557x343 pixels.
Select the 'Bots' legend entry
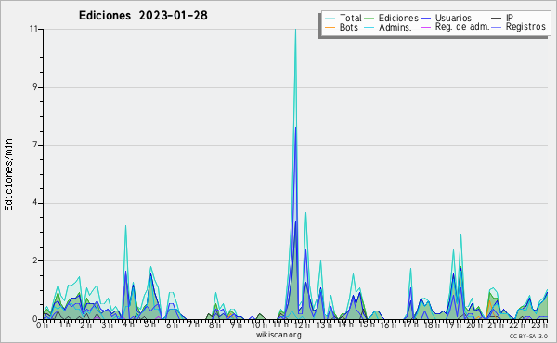(x=348, y=27)
